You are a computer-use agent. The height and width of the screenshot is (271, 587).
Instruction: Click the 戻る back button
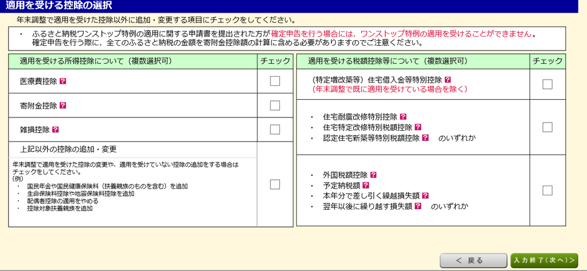point(473,261)
